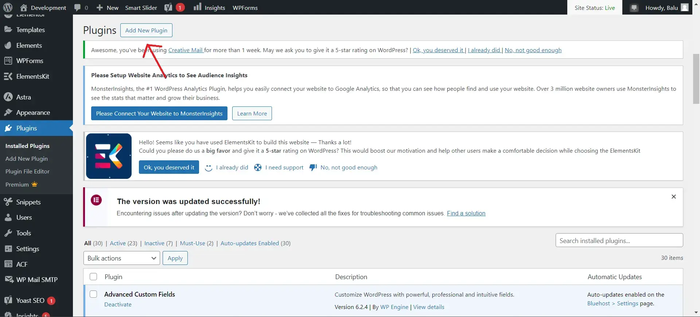
Task: Click the support lifebuoy icon
Action: click(x=258, y=167)
